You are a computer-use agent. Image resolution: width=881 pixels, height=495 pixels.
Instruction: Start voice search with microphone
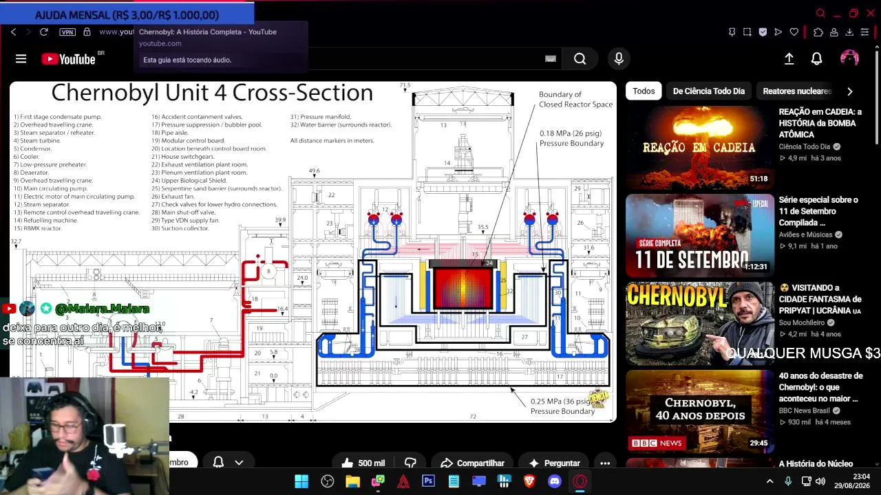click(619, 59)
